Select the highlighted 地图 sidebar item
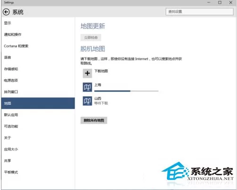 [38, 103]
